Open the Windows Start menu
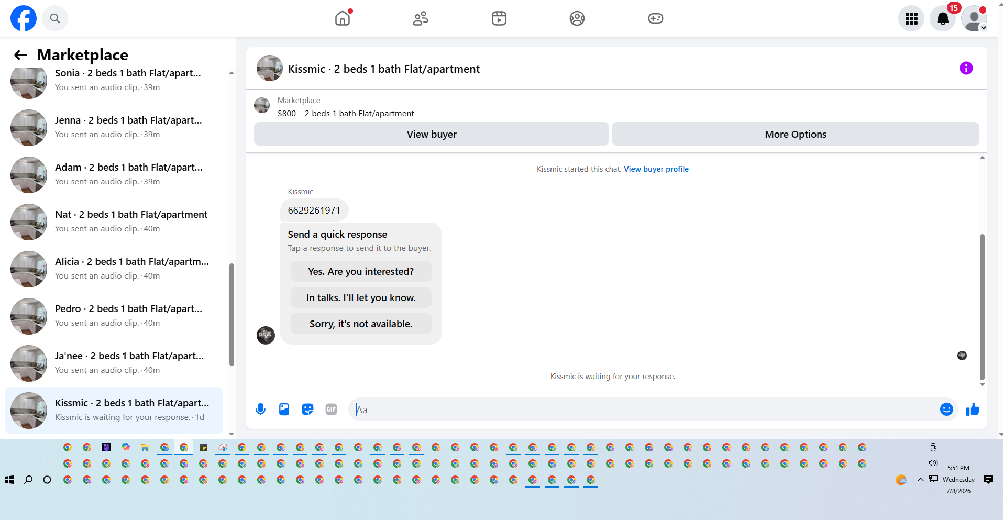This screenshot has width=1003, height=520. click(9, 480)
